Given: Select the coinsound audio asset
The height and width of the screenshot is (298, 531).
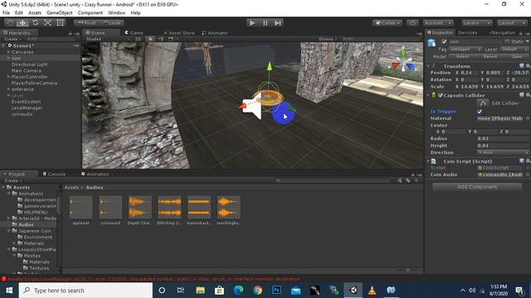Looking at the screenshot, I should (x=110, y=210).
